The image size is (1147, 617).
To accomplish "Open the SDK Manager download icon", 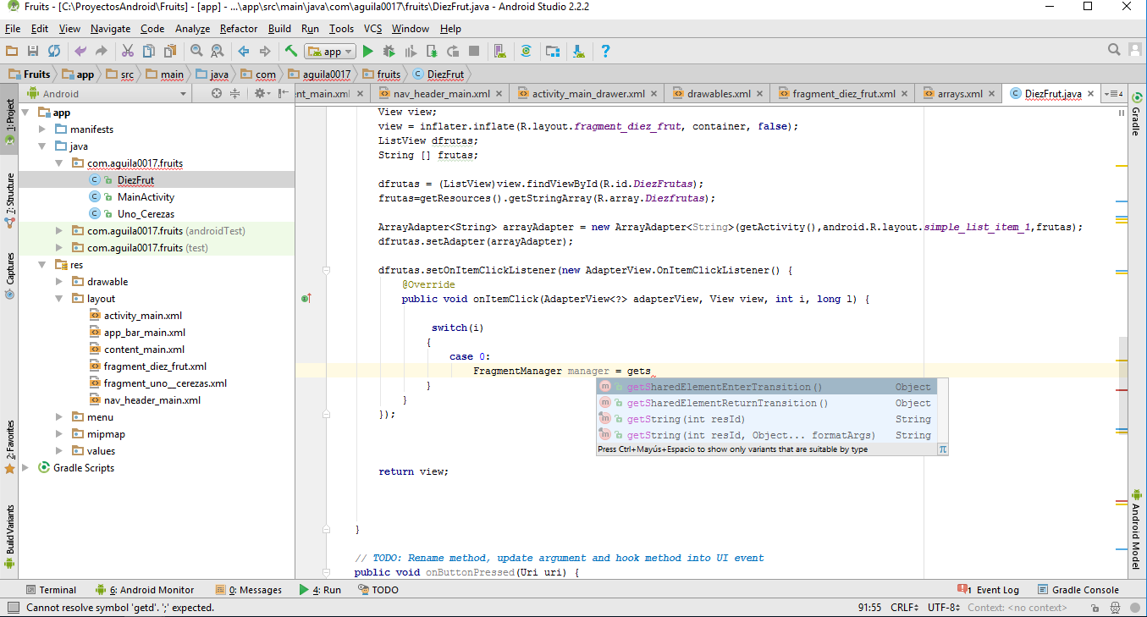I will coord(579,51).
